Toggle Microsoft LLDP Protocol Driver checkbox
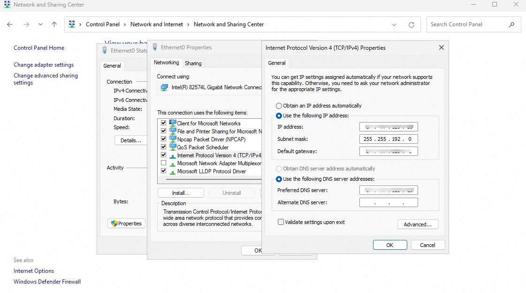526x293 pixels. (164, 171)
